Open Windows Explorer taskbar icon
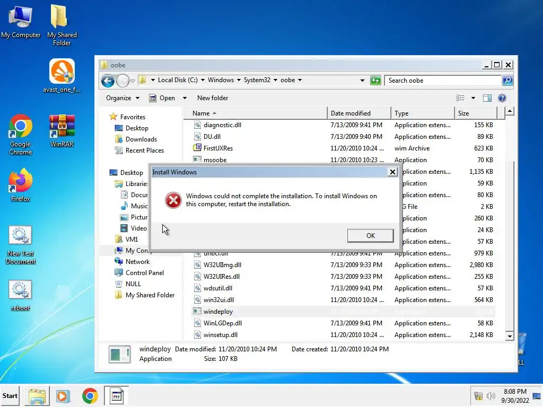This screenshot has height=407, width=543. 37,396
